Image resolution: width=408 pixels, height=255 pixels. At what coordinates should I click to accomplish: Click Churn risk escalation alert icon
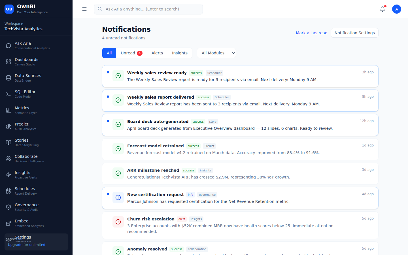click(x=118, y=222)
